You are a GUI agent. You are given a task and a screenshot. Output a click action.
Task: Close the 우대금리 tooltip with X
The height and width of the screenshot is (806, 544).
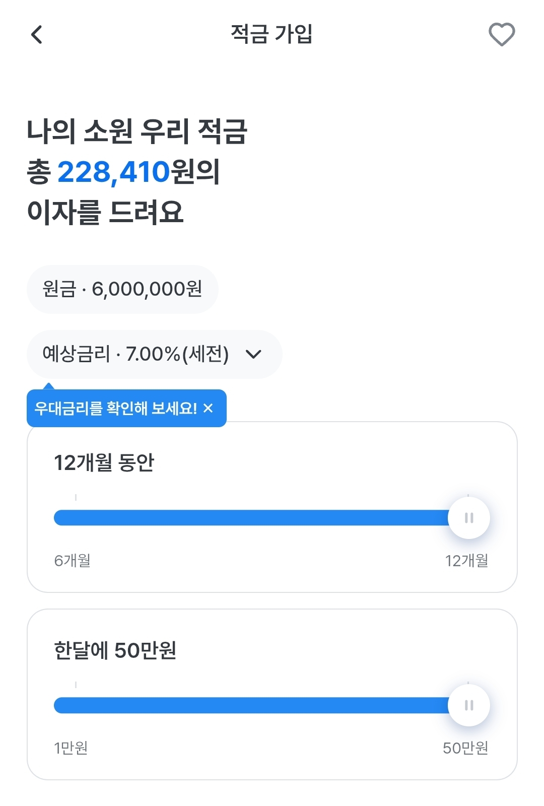[208, 408]
